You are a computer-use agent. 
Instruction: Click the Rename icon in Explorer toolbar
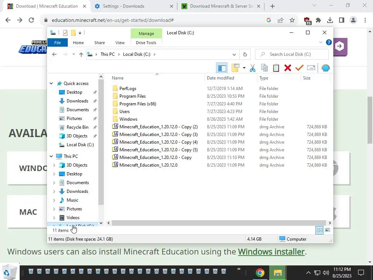click(x=311, y=68)
